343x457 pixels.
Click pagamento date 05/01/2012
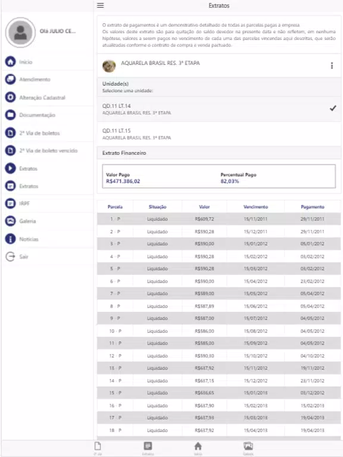click(313, 243)
